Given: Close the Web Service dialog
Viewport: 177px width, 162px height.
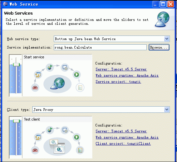Looking at the screenshot, I should pyautogui.click(x=170, y=4).
